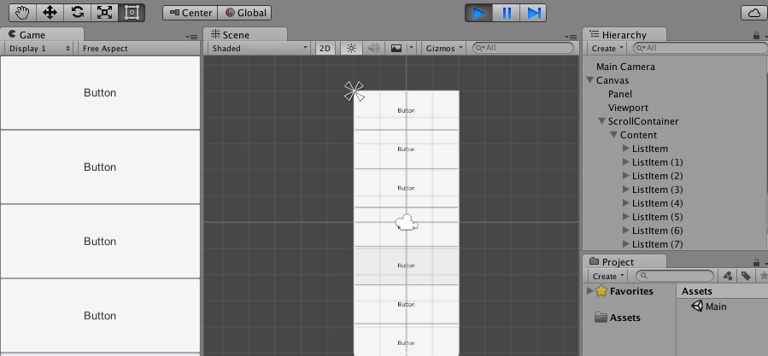This screenshot has height=356, width=768.
Task: Click third Button in Game view
Action: 100,242
